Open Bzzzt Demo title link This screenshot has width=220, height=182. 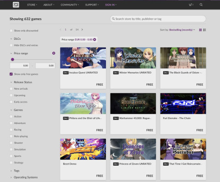pos(70,164)
